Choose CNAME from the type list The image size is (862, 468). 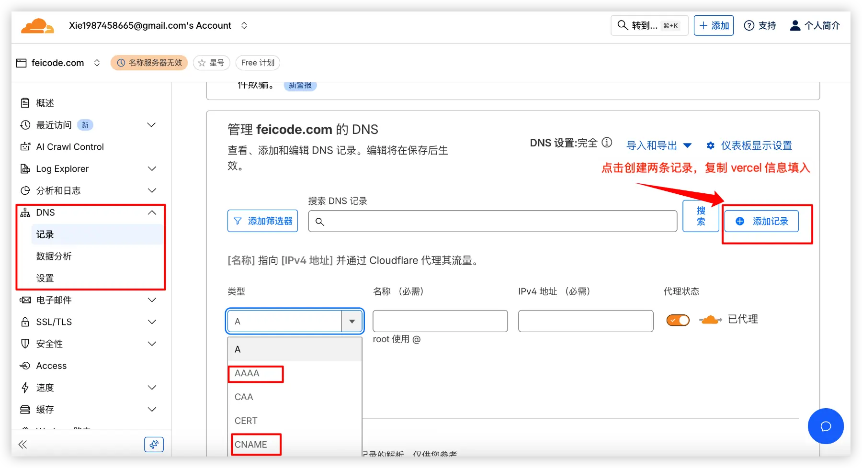[295, 445]
